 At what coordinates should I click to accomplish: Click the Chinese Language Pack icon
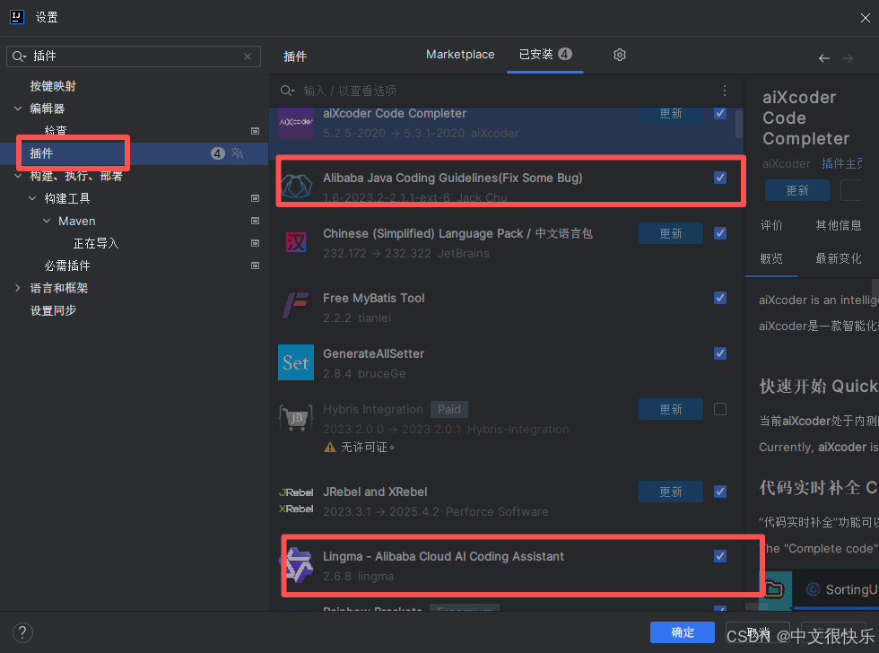(296, 242)
